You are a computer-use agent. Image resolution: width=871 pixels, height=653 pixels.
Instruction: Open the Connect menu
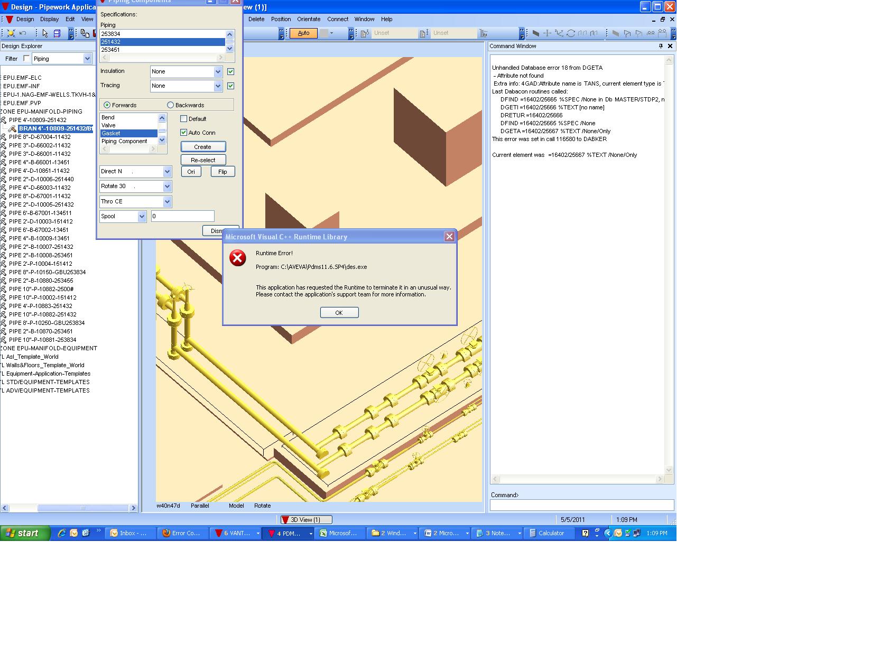coord(338,19)
